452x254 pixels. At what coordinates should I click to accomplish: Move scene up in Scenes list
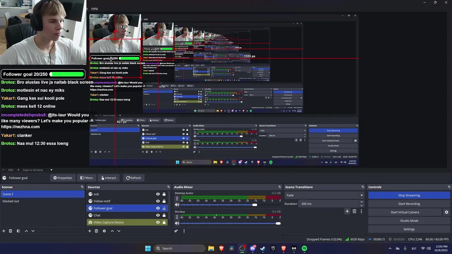[x=26, y=231]
